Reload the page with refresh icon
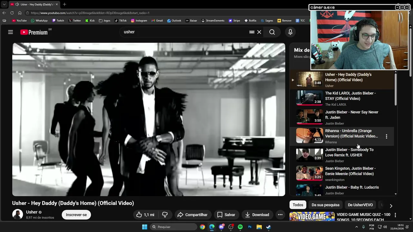This screenshot has width=413, height=232. [12, 13]
